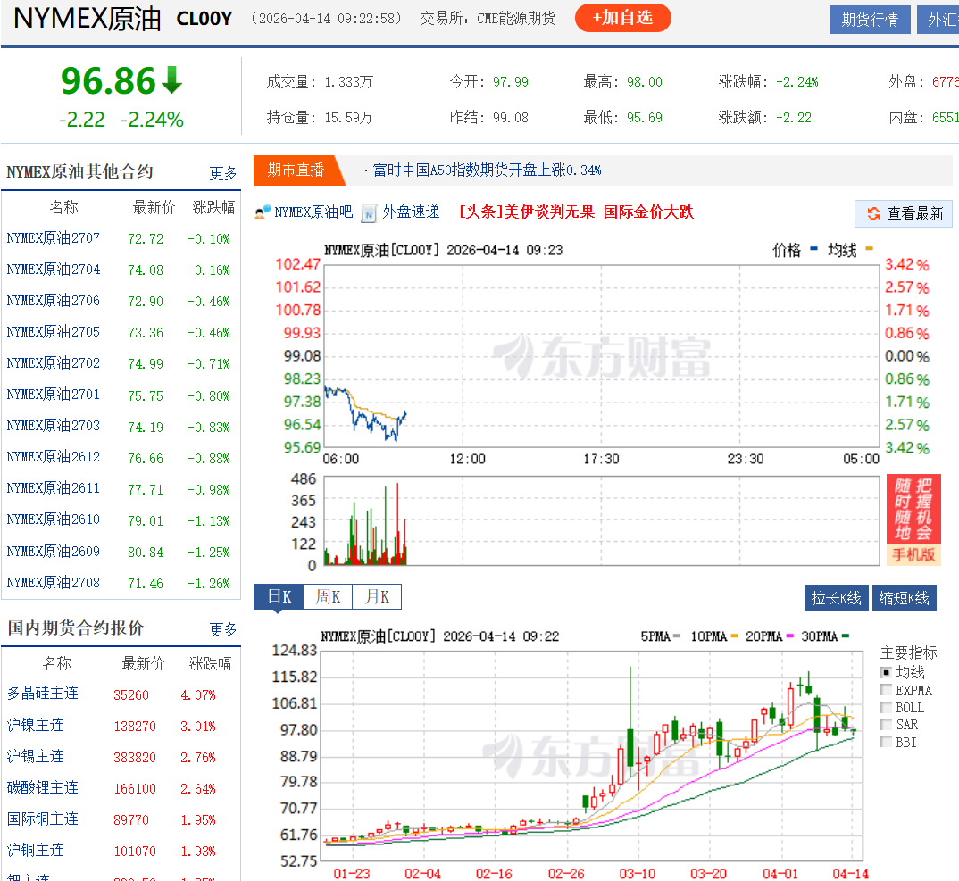The image size is (959, 881).
Task: Click the 涨跌幅 column header in NYMEX table
Action: (x=213, y=207)
